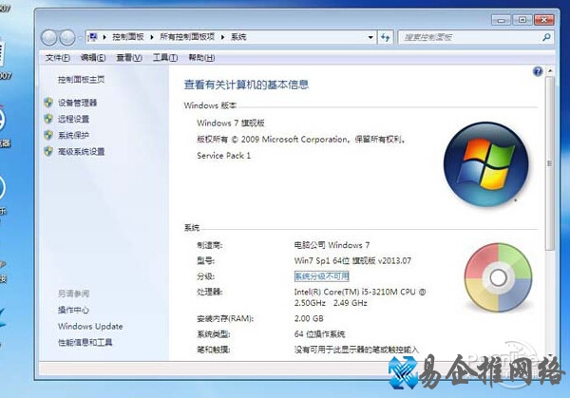Open help via blue question mark icon
Viewport: 570px width, 398px height.
[x=538, y=71]
